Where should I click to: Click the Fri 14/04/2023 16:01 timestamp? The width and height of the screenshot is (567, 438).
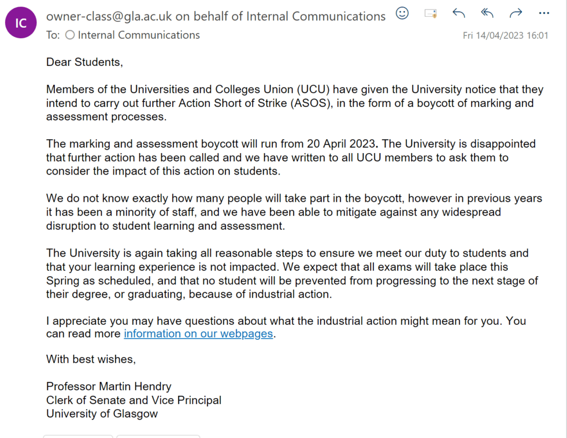[x=506, y=35]
